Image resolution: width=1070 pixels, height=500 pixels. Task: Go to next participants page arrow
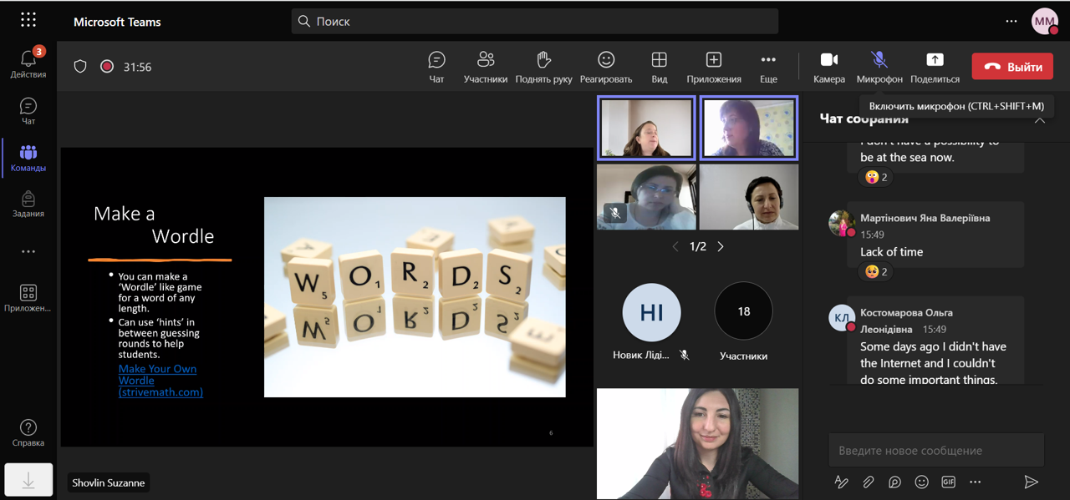pyautogui.click(x=721, y=246)
